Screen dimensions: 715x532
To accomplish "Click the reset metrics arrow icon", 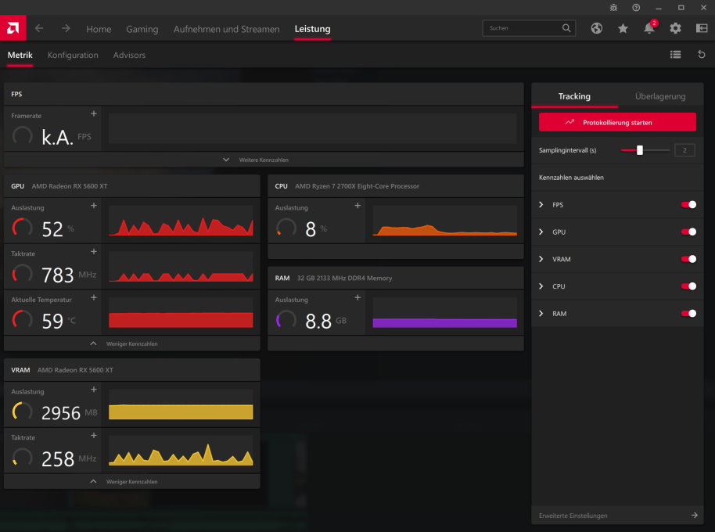I will 702,55.
